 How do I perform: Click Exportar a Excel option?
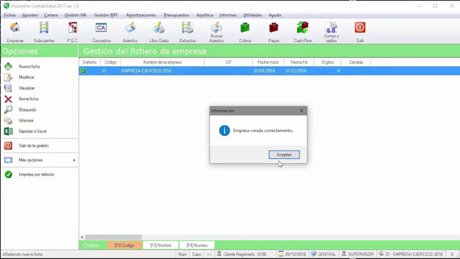pyautogui.click(x=32, y=131)
